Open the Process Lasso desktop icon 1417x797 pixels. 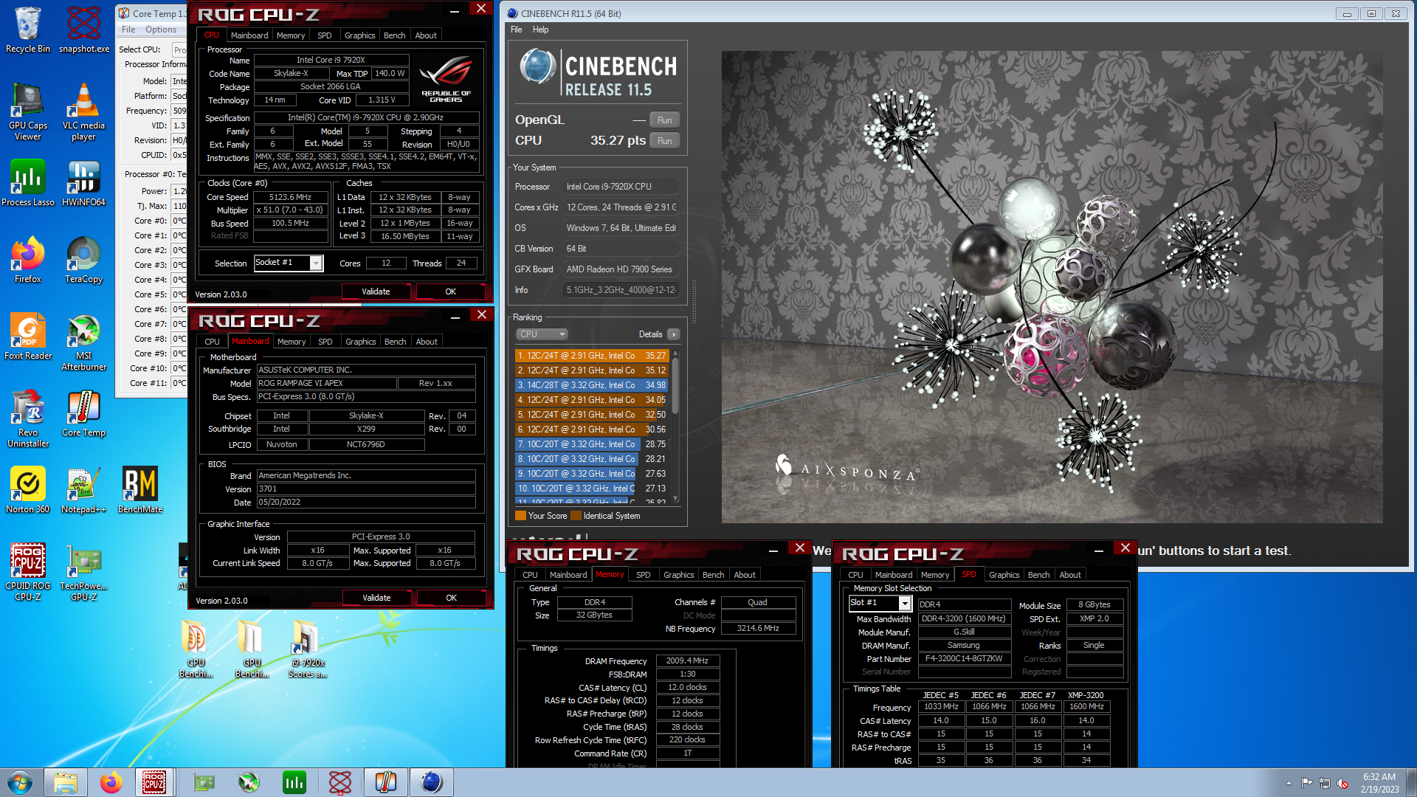click(x=28, y=184)
